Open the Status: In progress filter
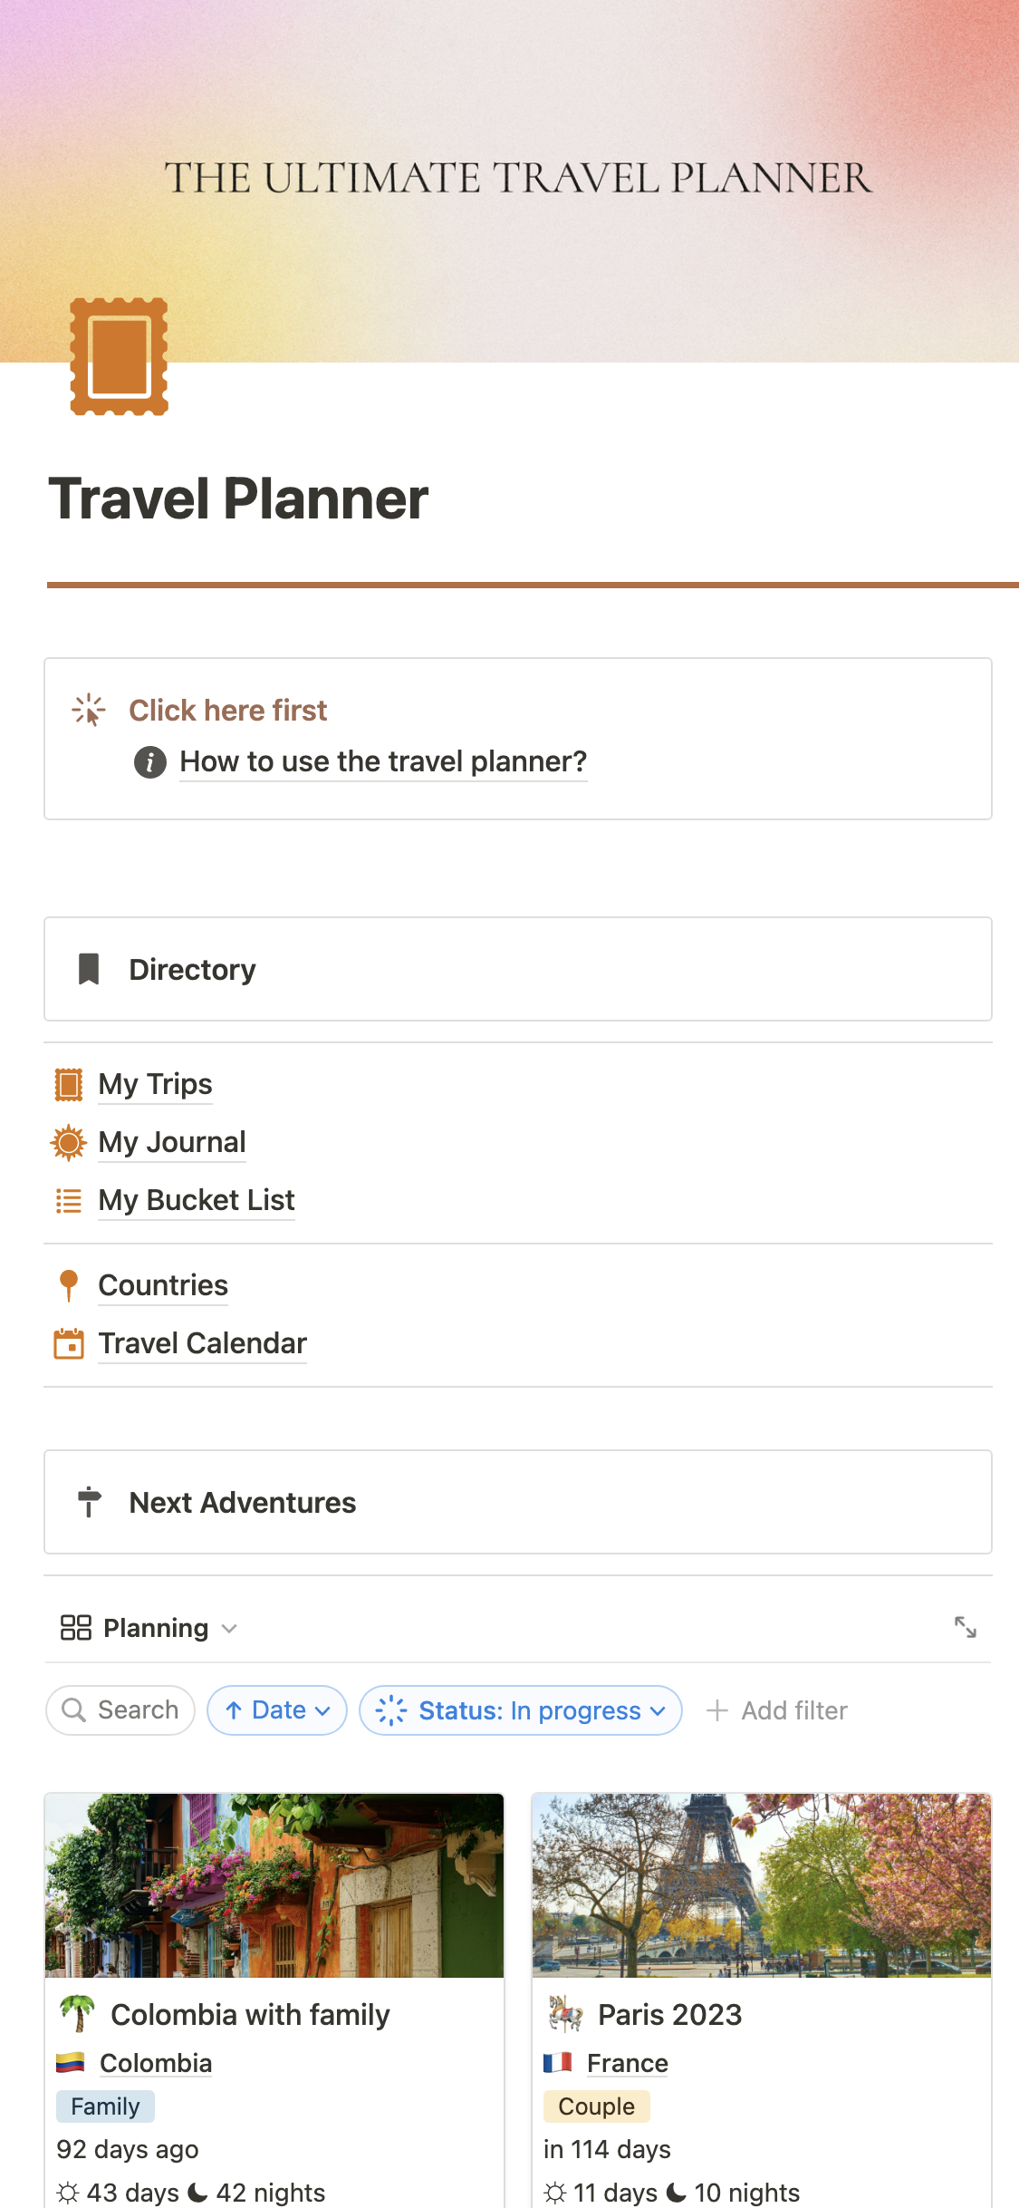 coord(521,1710)
